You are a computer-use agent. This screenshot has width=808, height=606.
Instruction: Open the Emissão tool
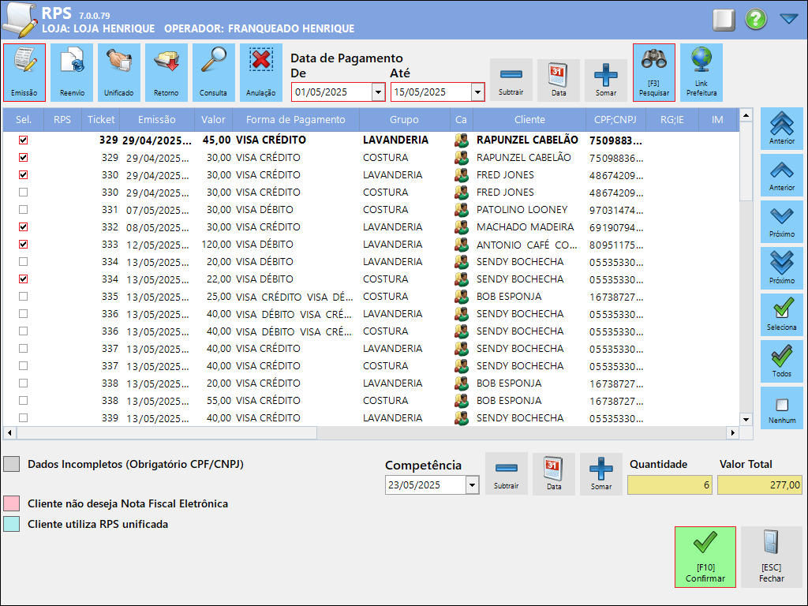(x=24, y=72)
